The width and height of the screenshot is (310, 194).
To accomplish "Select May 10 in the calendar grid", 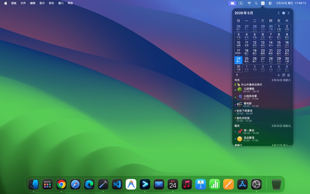I will 238,44.
